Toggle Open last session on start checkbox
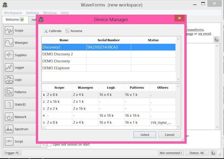Image resolution: width=224 pixels, height=159 pixels. pyautogui.click(x=49, y=144)
